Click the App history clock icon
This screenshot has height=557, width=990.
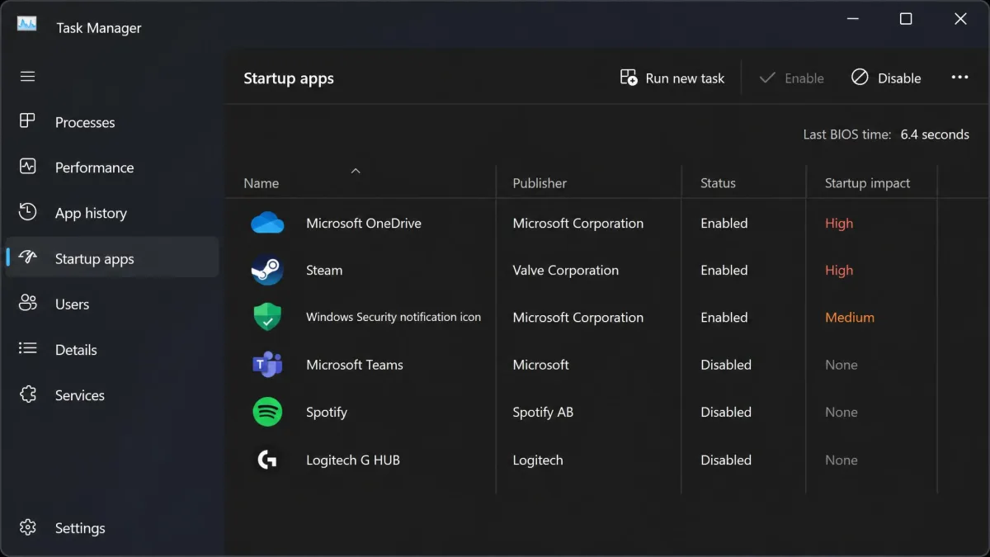pyautogui.click(x=27, y=212)
